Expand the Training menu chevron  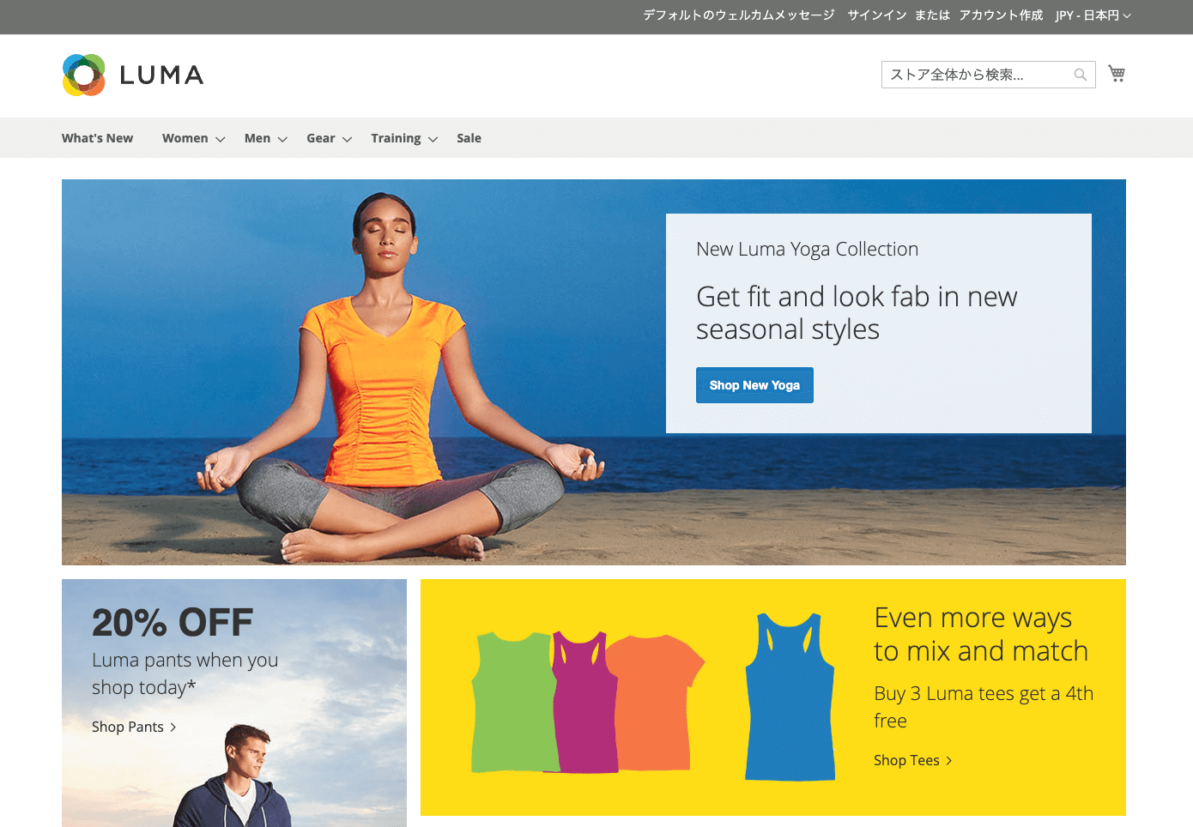pyautogui.click(x=433, y=139)
